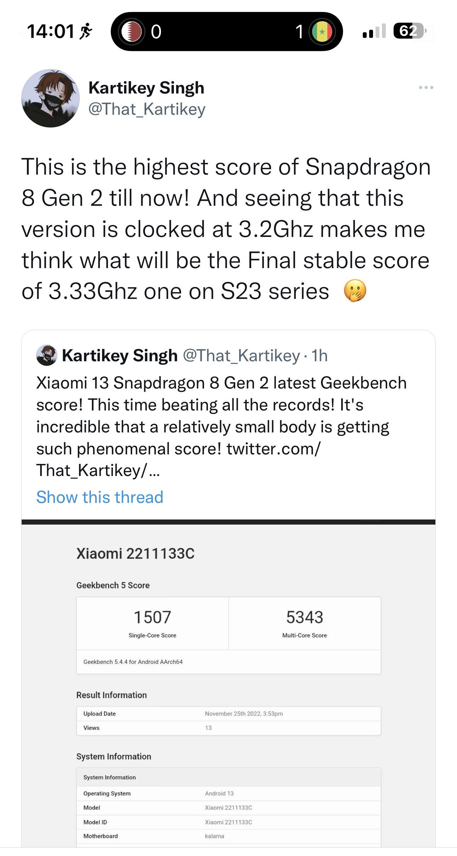Viewport: 457px width, 856px height.
Task: Tap the Kartikey Singh name in the quoted tweet
Action: [x=120, y=355]
